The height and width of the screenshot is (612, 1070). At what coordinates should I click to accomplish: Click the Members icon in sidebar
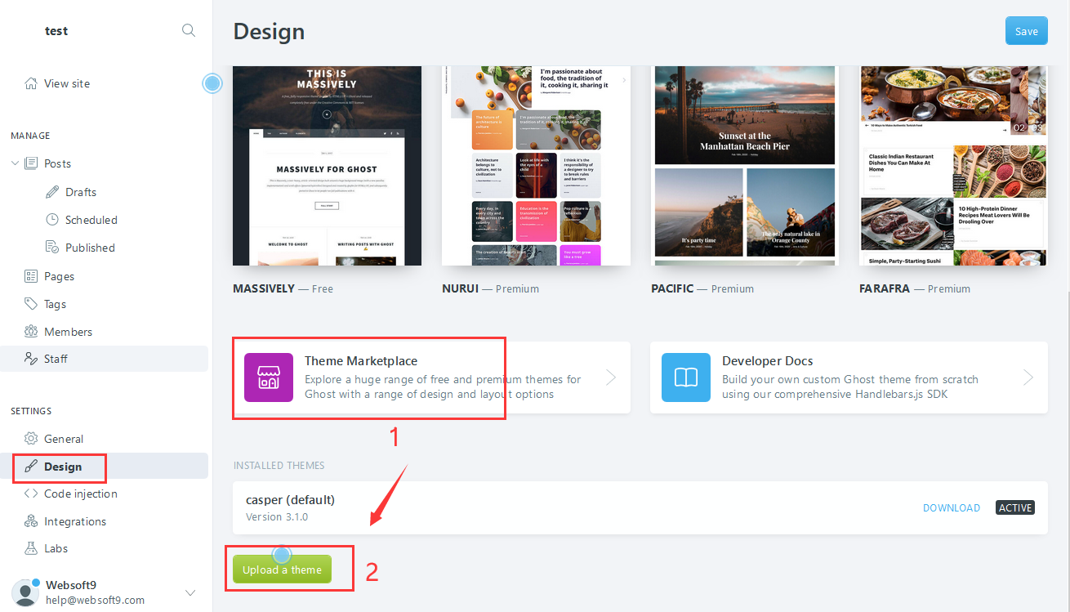pyautogui.click(x=31, y=332)
